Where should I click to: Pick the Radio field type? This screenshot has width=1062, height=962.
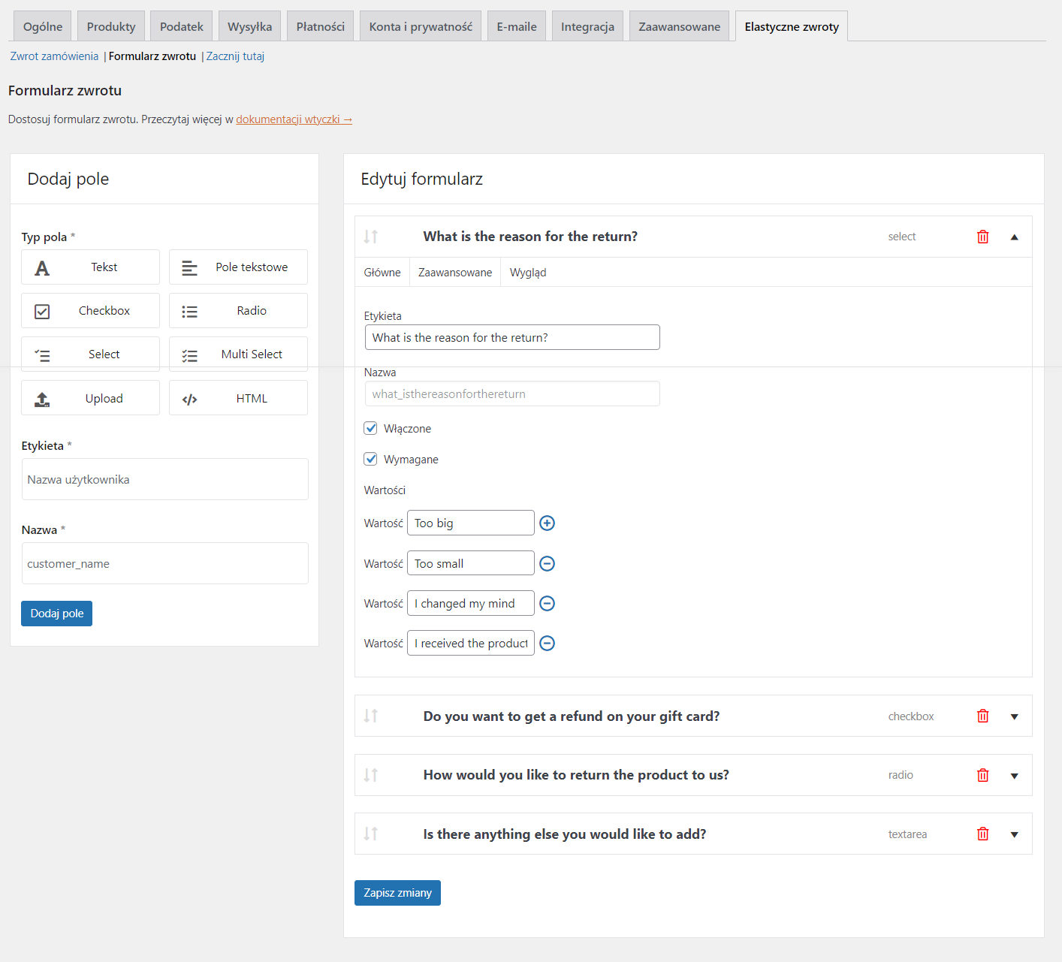point(238,311)
